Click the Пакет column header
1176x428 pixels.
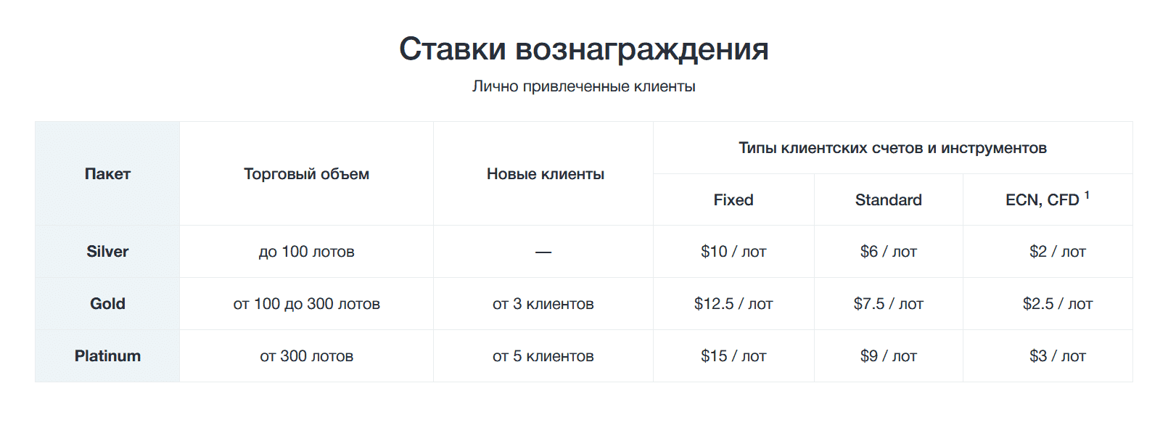(107, 174)
